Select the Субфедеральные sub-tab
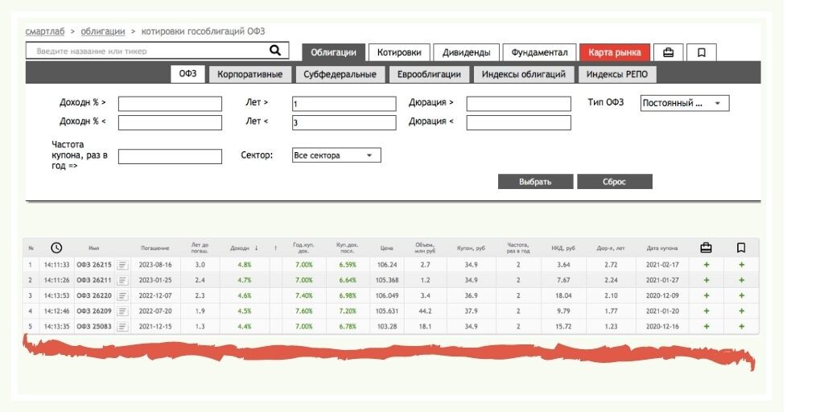The width and height of the screenshot is (824, 412). 340,75
